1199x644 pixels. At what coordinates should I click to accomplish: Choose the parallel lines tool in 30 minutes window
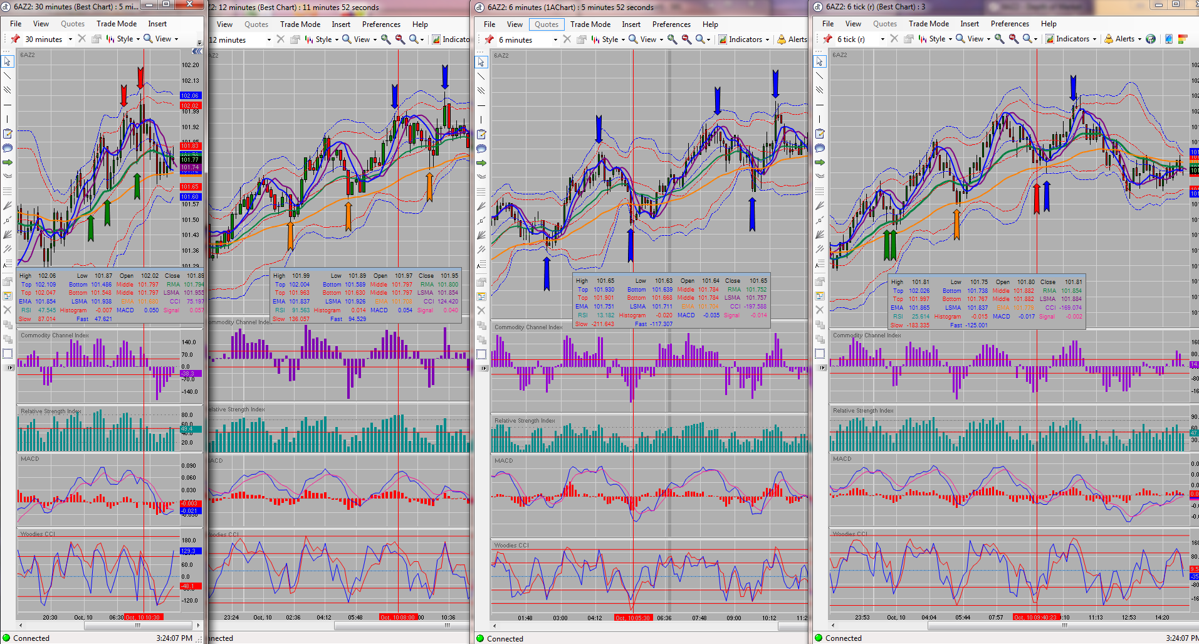8,90
